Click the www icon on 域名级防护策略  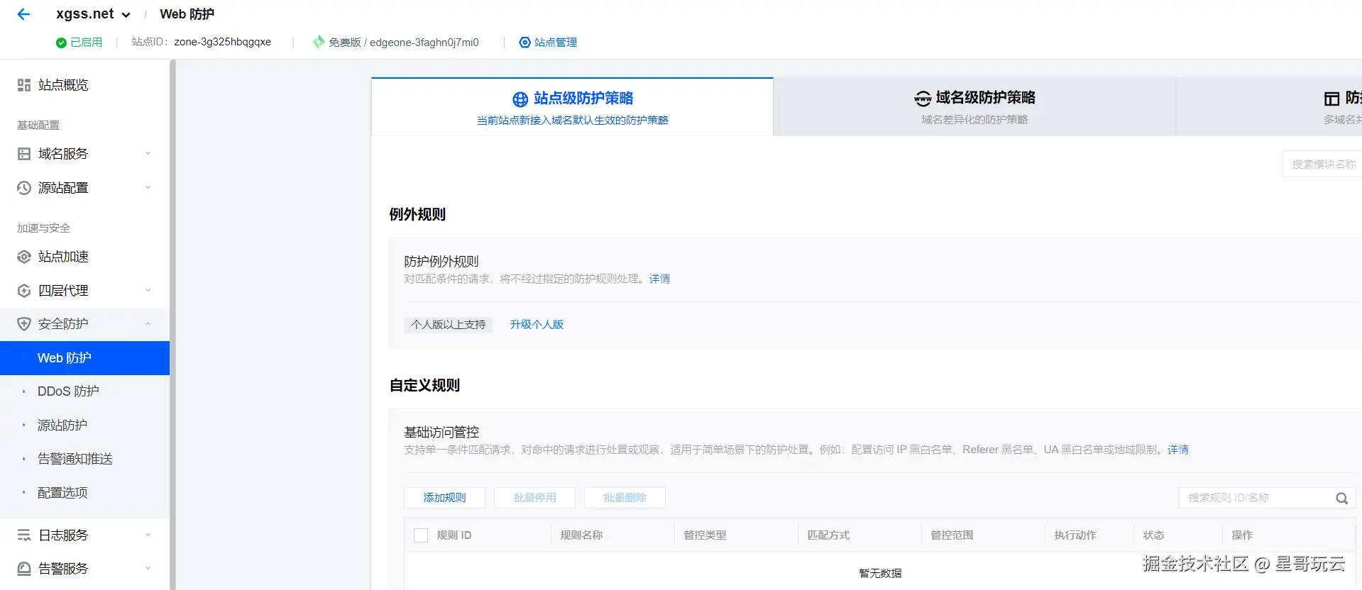coord(923,99)
